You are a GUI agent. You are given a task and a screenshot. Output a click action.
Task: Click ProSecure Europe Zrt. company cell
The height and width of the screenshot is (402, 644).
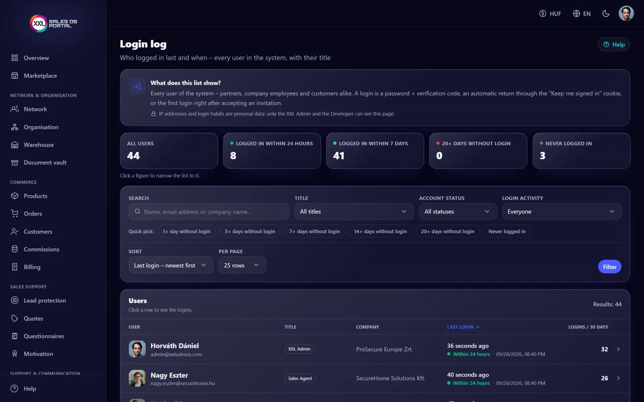coord(384,349)
